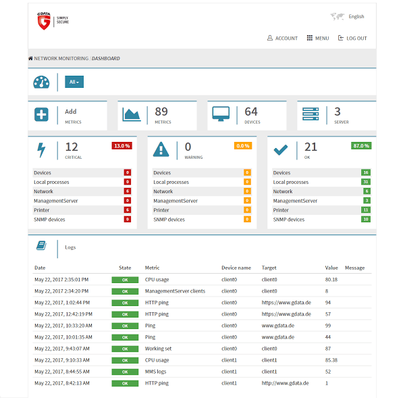
Task: Click the dashboard gauge icon
Action: click(41, 82)
